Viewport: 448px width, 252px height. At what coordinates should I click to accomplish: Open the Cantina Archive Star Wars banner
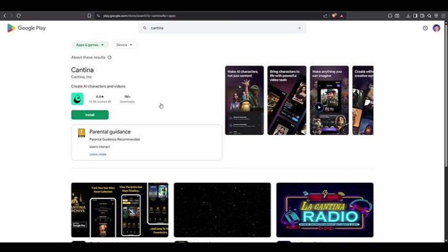pyautogui.click(x=120, y=210)
